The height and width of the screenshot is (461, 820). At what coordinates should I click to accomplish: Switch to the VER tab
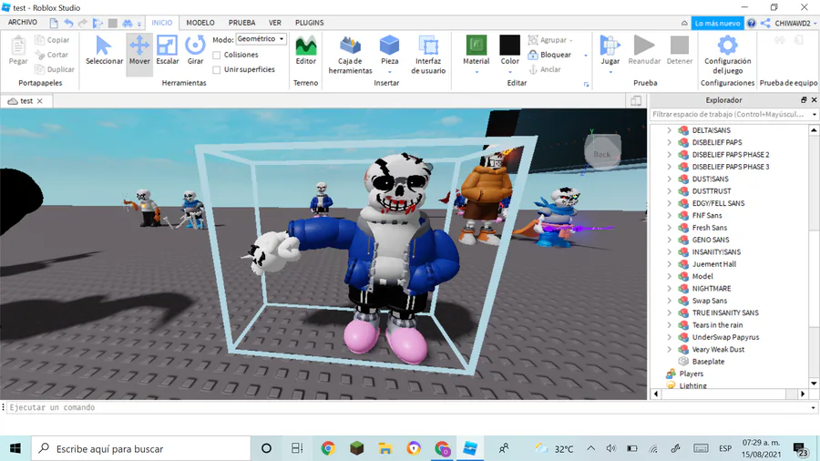pos(275,23)
